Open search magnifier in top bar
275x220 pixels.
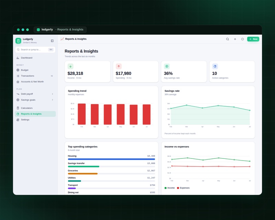[228, 39]
